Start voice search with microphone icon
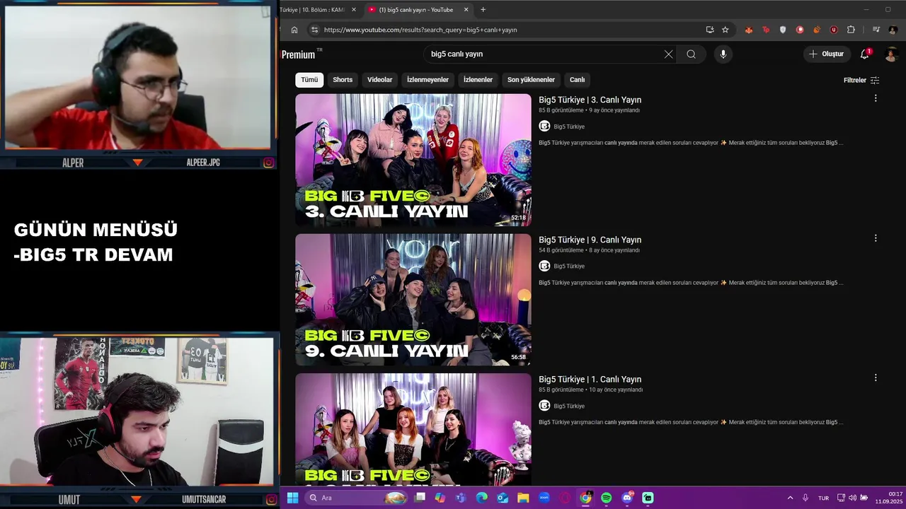Image resolution: width=906 pixels, height=509 pixels. click(x=723, y=54)
